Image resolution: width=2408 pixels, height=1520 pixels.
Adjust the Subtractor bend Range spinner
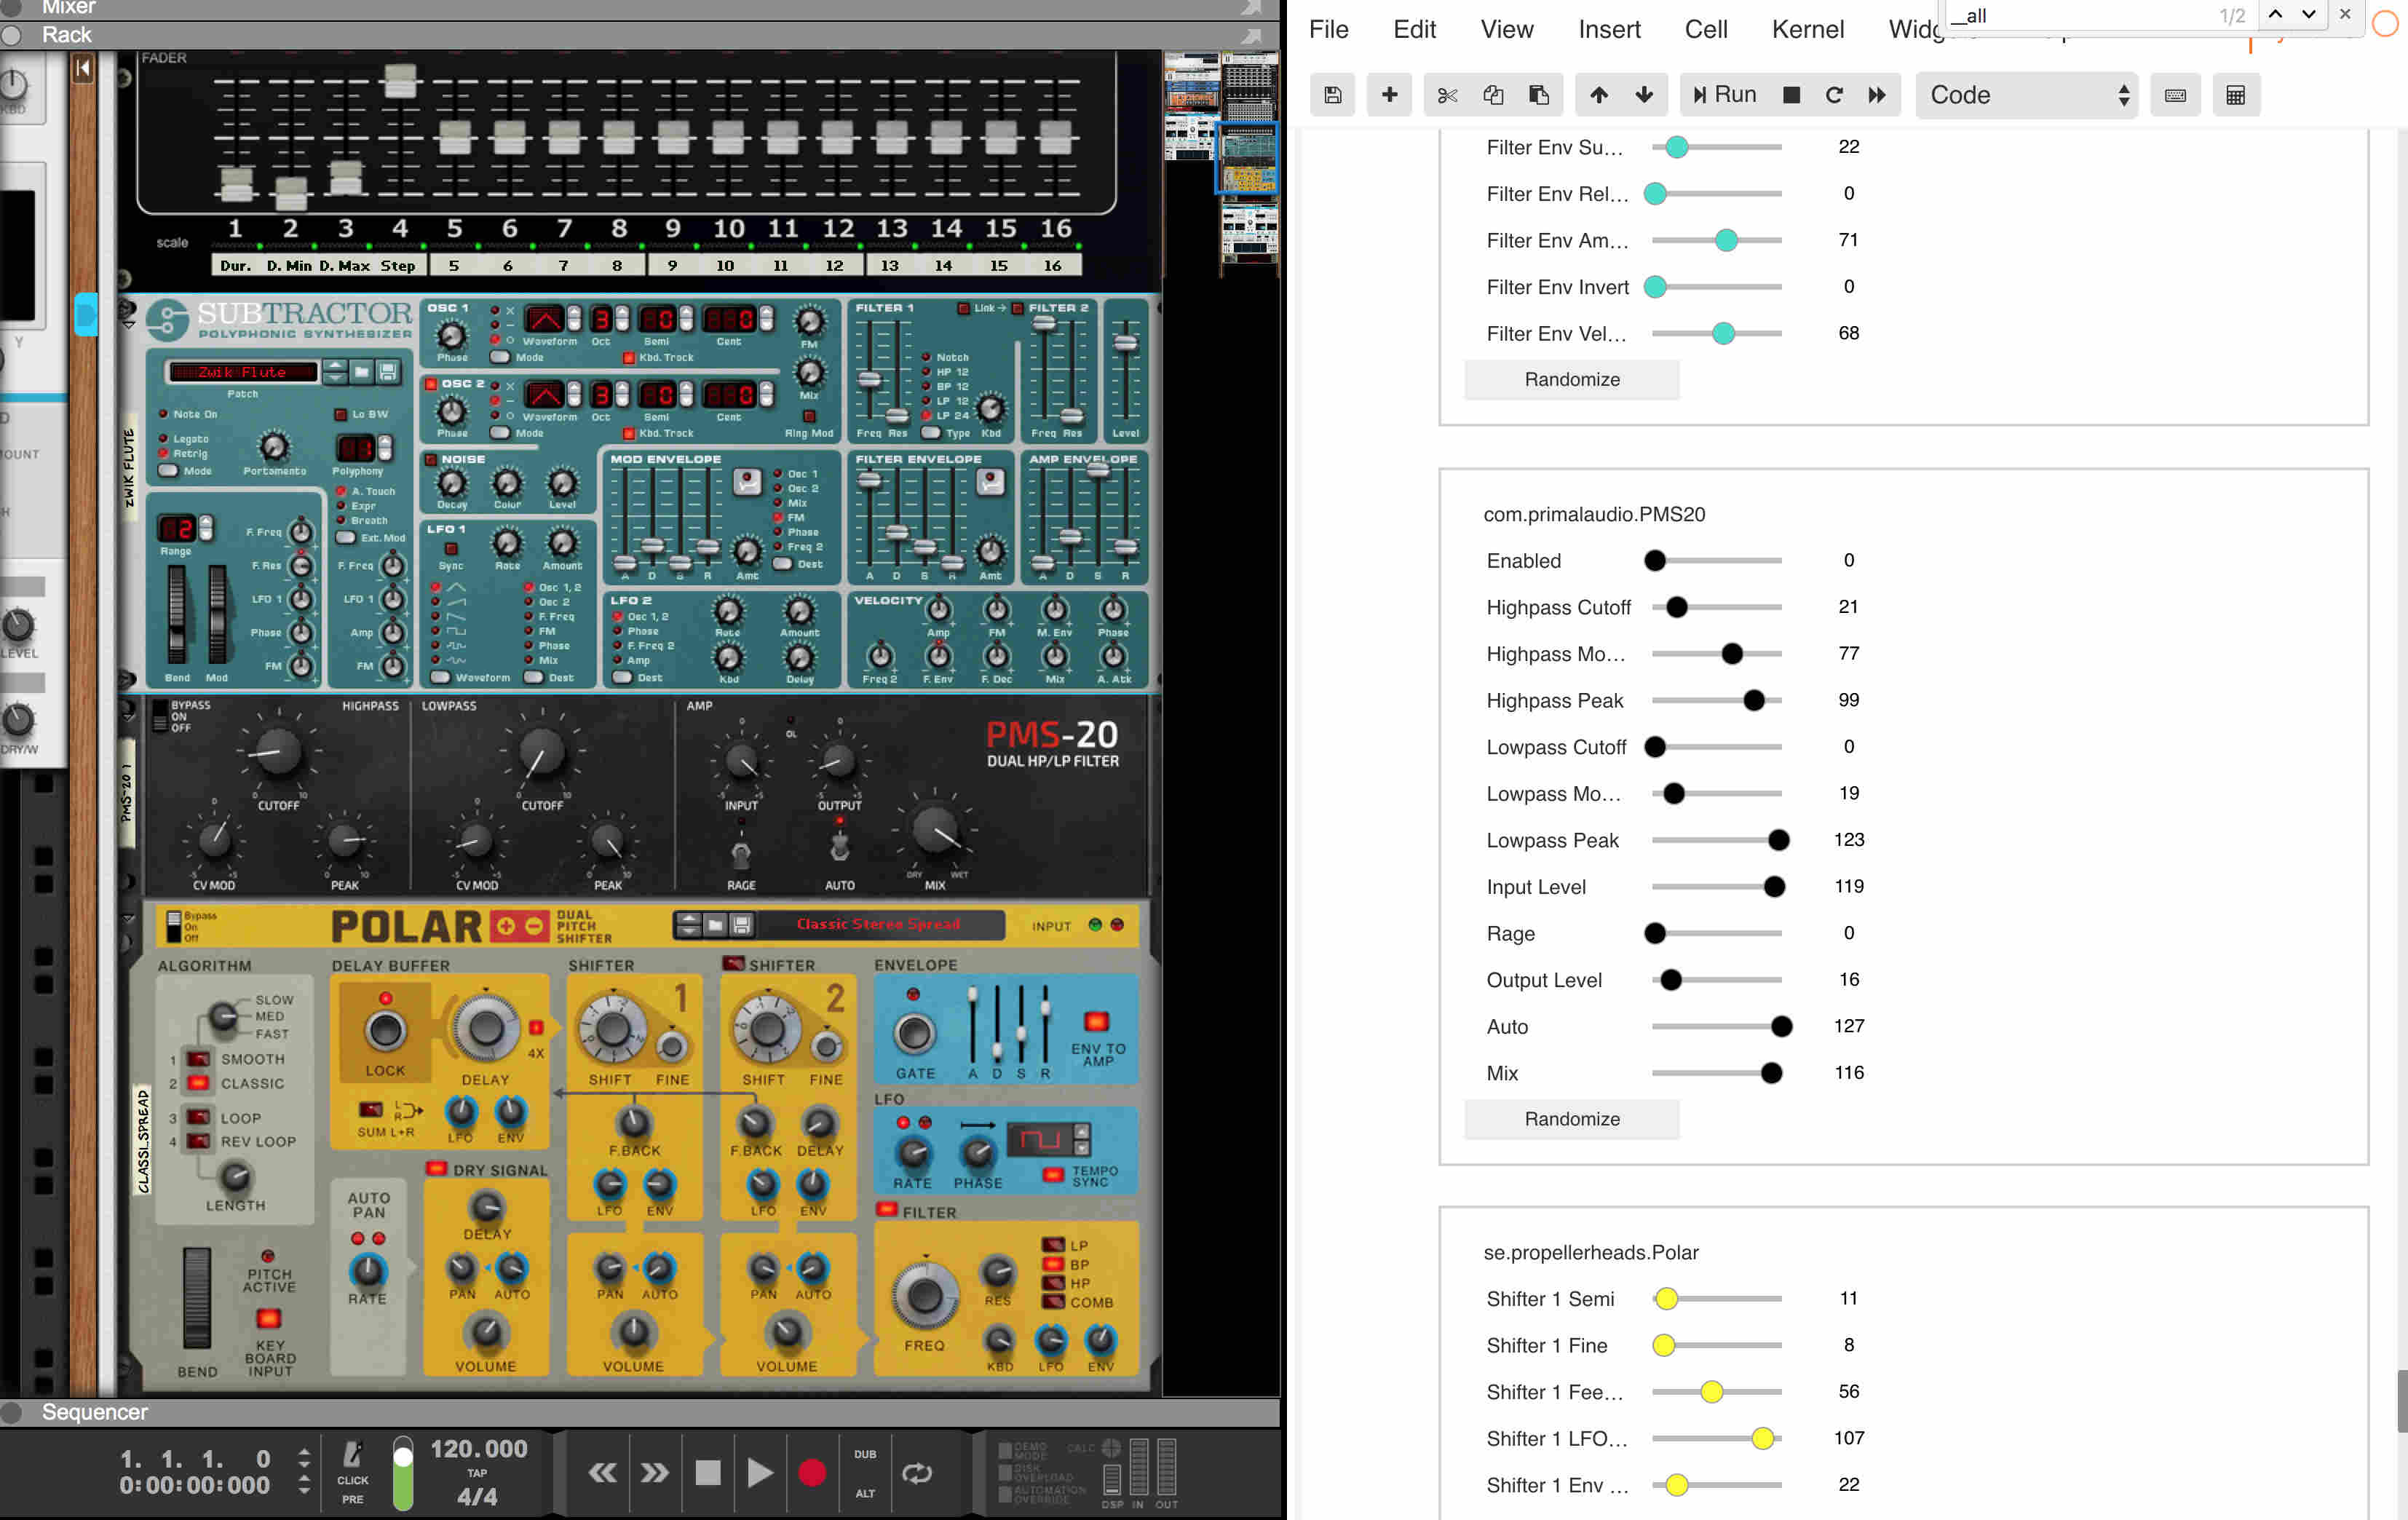click(x=206, y=527)
